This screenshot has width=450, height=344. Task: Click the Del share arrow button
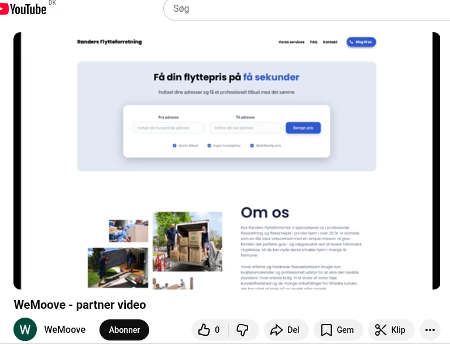coord(285,330)
